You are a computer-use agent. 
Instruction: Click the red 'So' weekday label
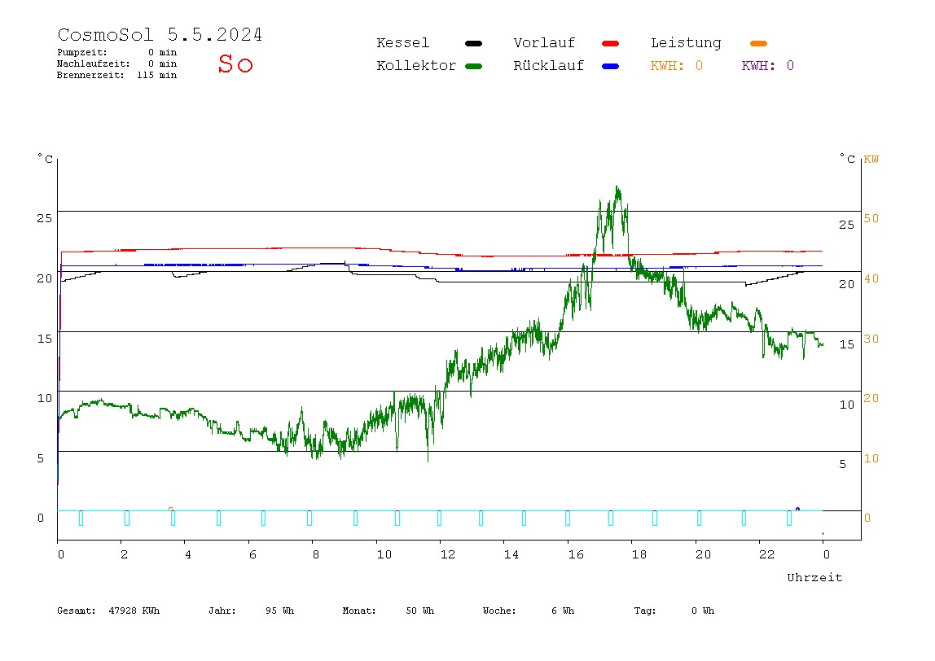[235, 63]
